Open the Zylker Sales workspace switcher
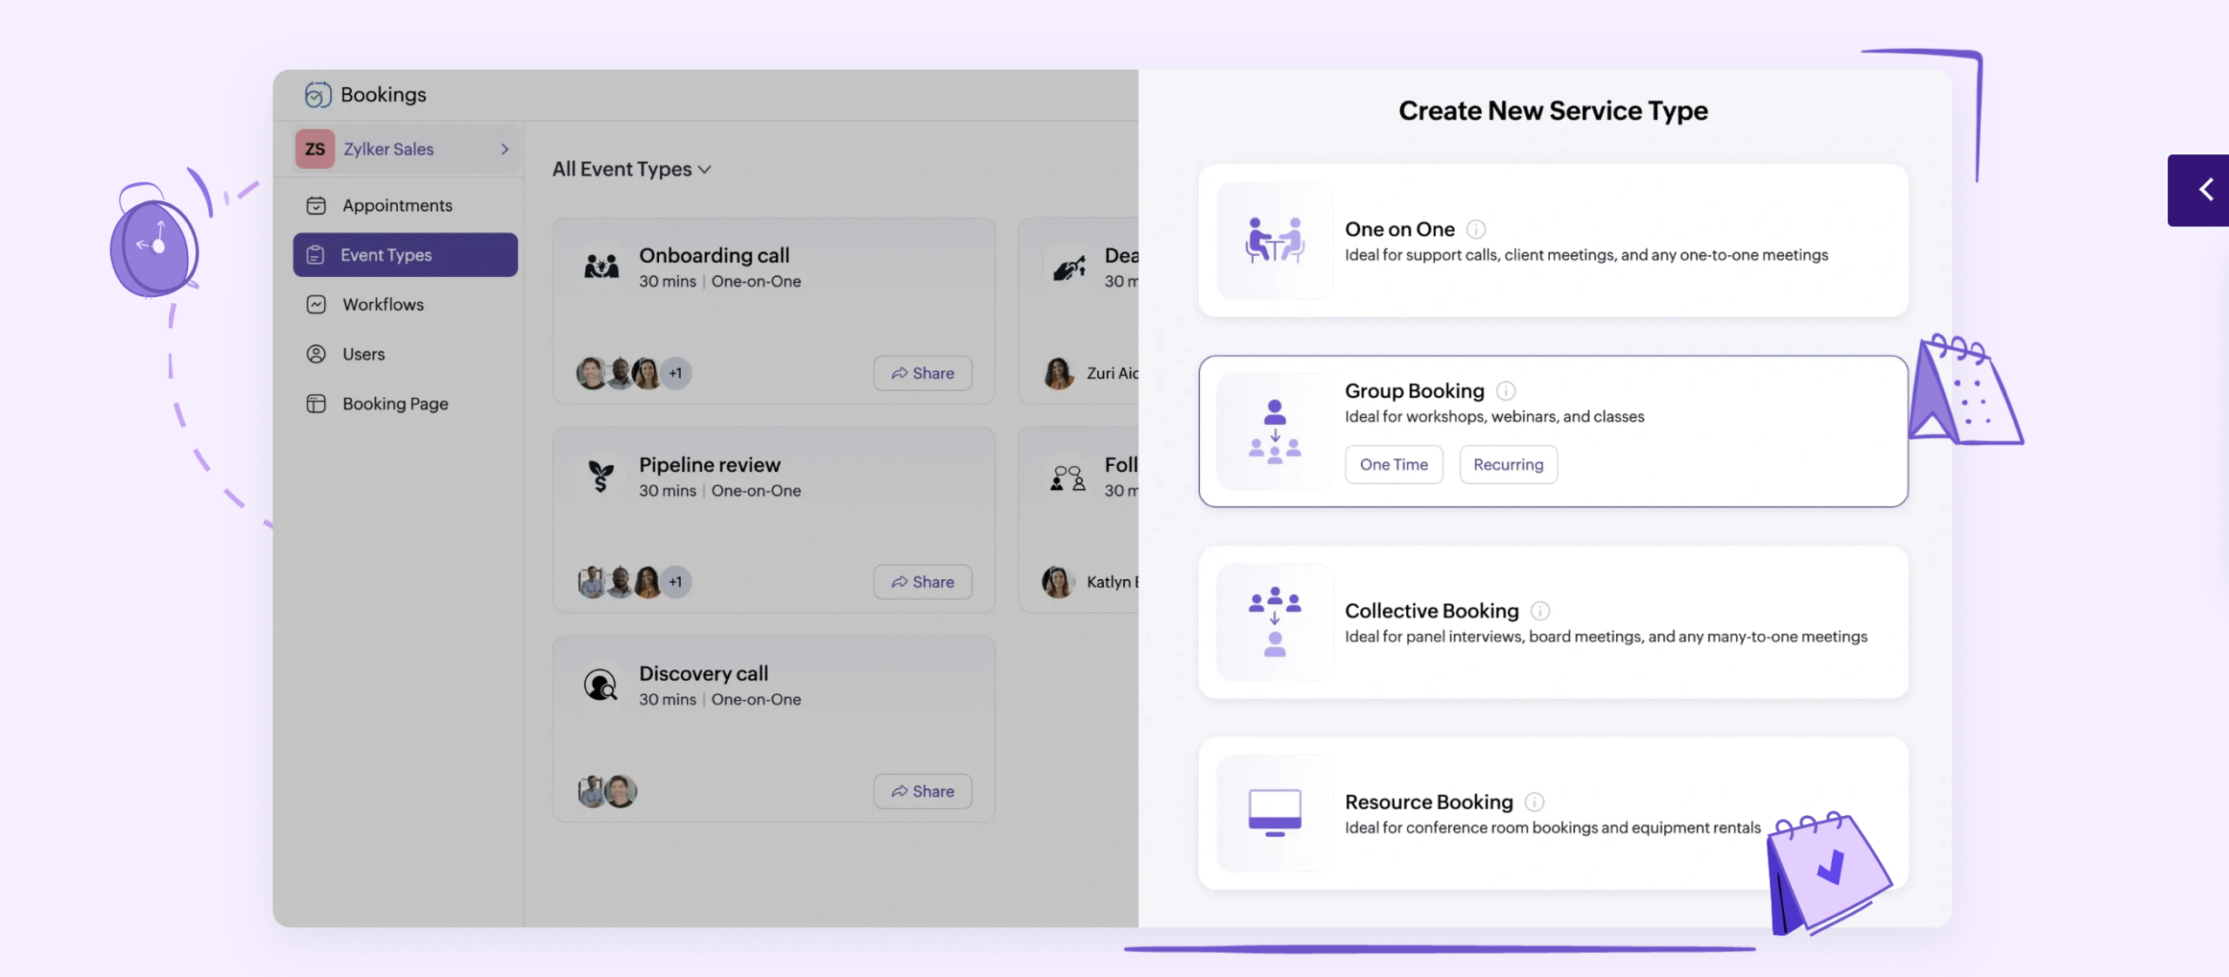 [x=406, y=149]
